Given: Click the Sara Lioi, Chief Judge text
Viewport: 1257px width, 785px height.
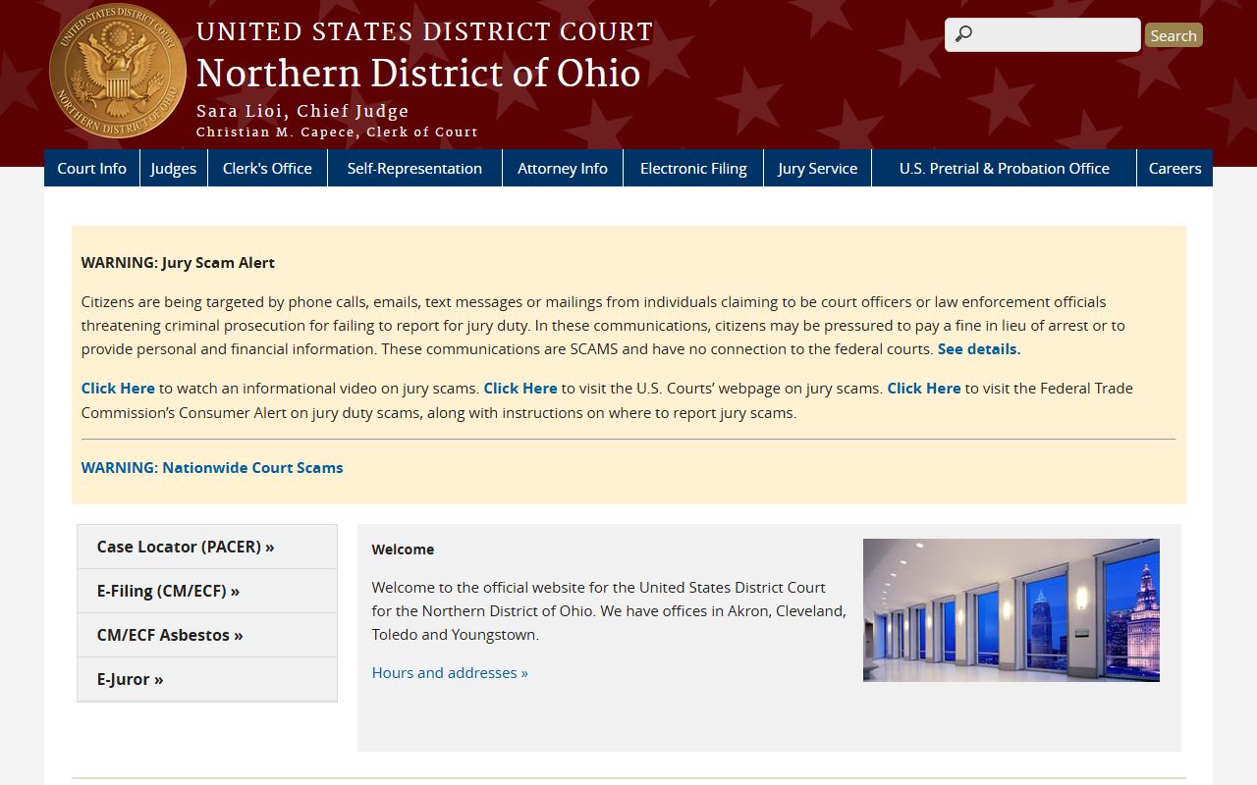Looking at the screenshot, I should [302, 111].
